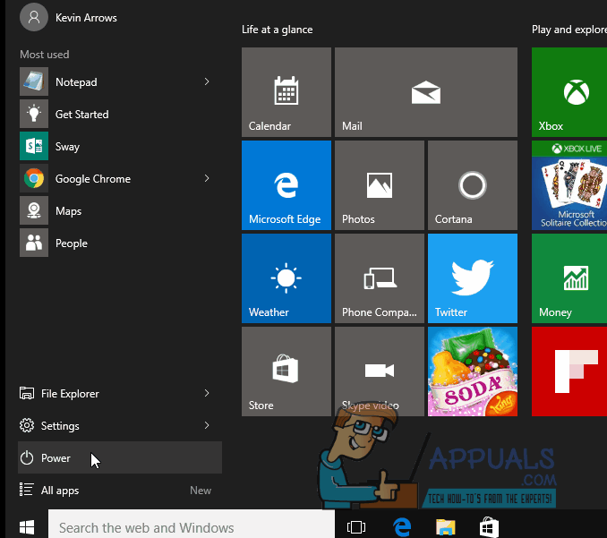Open the Flipboard tile
Image resolution: width=607 pixels, height=538 pixels.
(x=569, y=371)
